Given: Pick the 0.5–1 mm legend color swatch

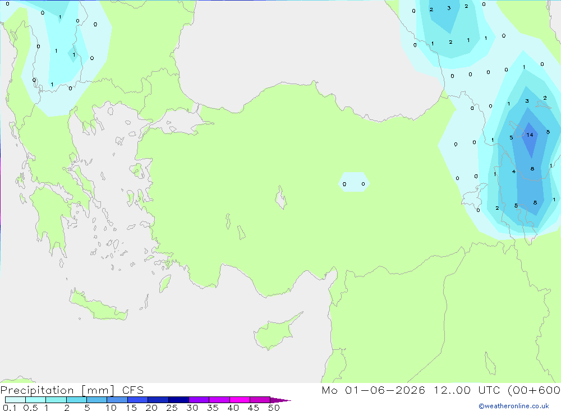Looking at the screenshot, I should [36, 400].
